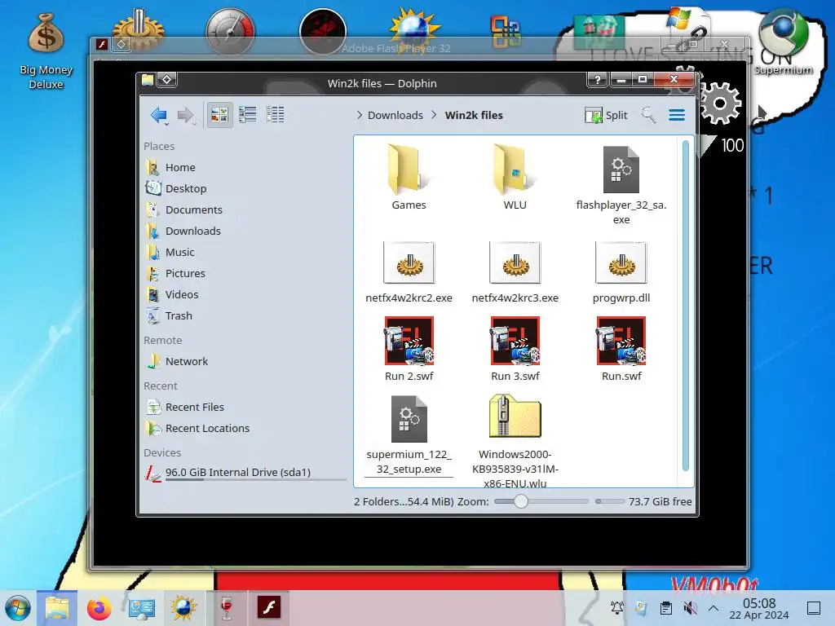835x626 pixels.
Task: Expand the breadcrumb arrow before Downloads
Action: 360,115
